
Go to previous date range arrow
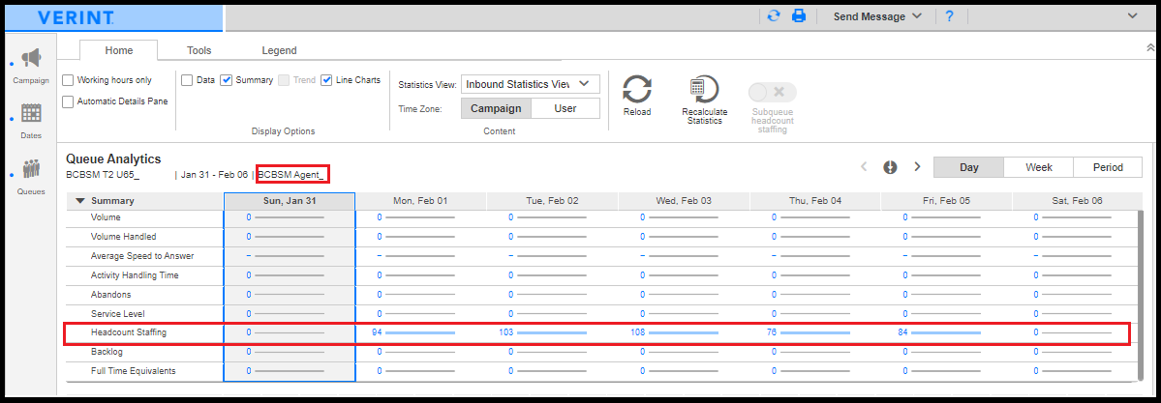click(x=864, y=167)
